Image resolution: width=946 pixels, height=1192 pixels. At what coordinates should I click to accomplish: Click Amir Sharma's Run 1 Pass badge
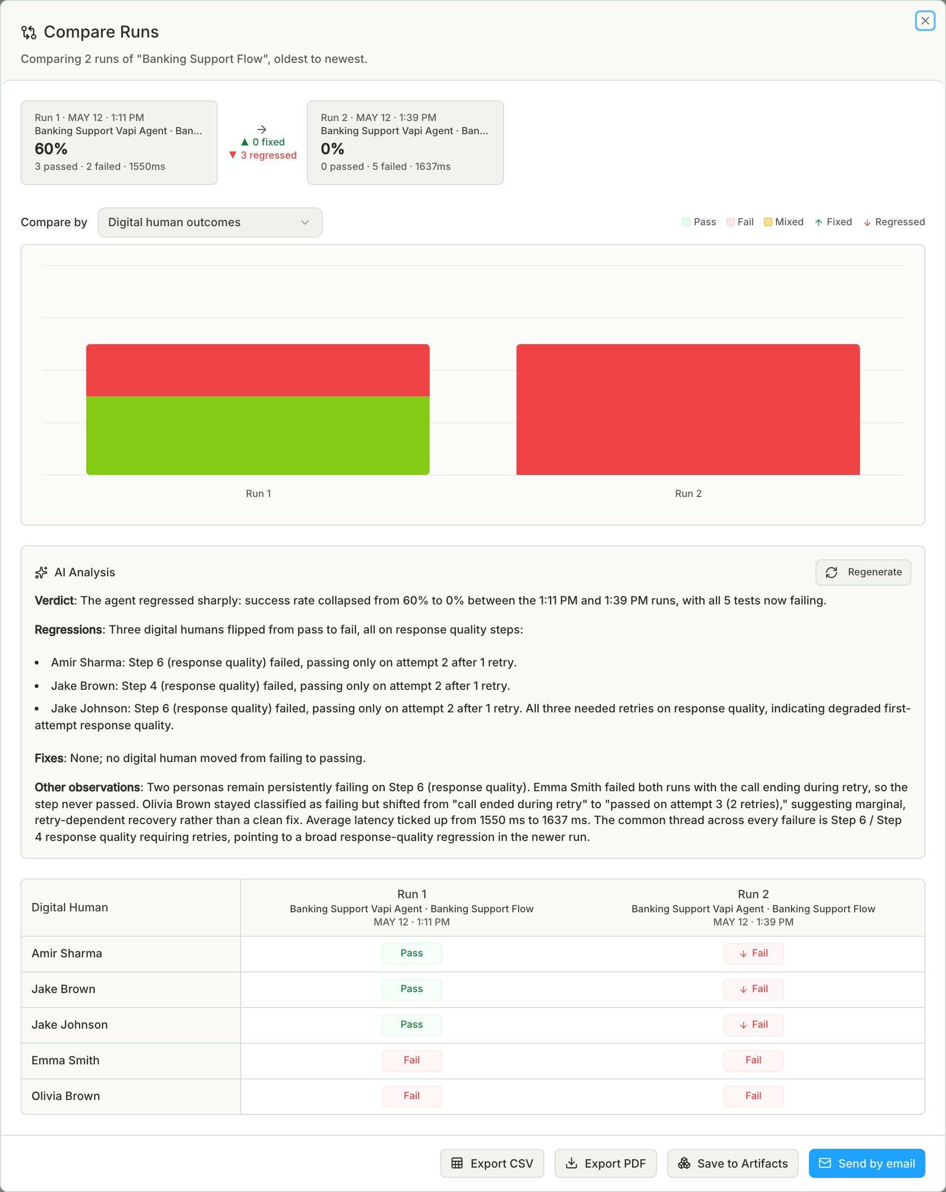(412, 953)
